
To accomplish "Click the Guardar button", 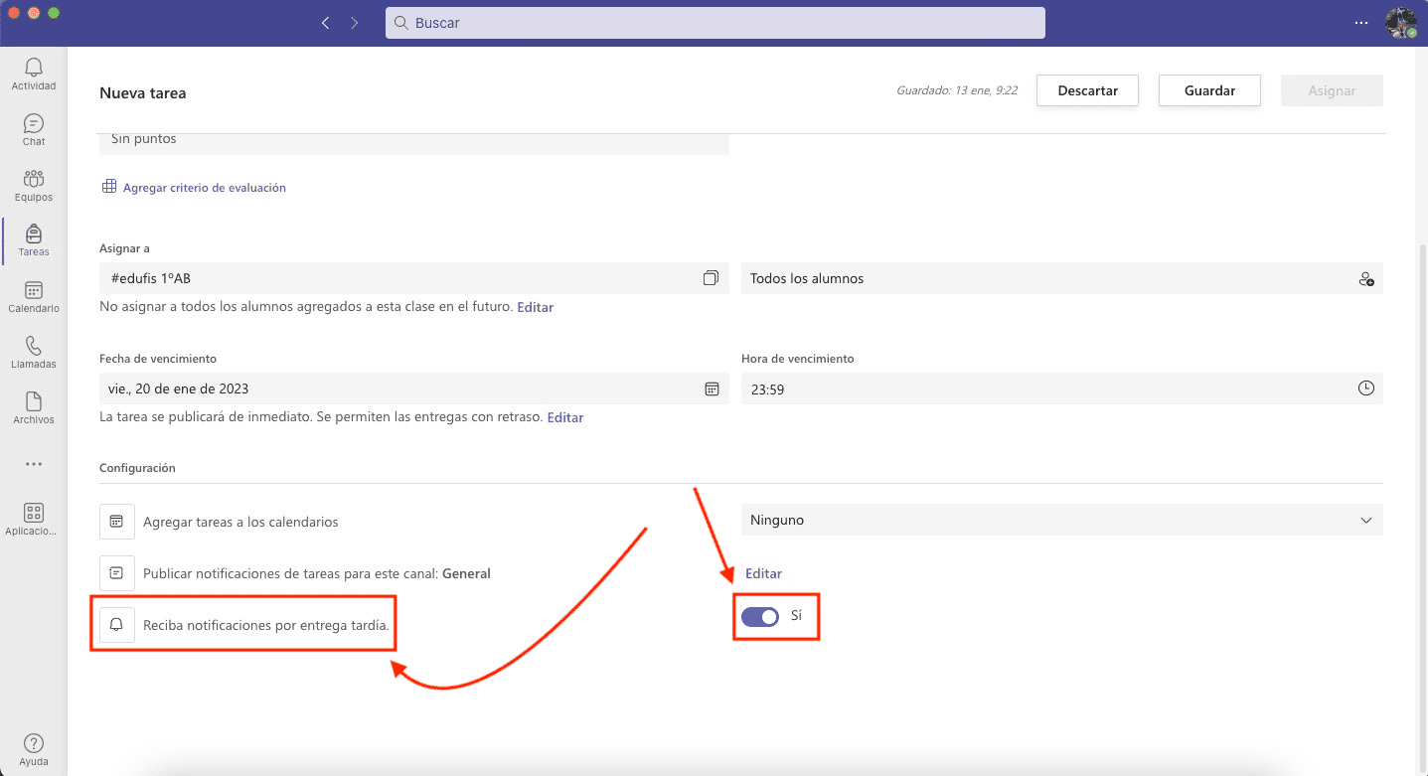I will [1209, 90].
